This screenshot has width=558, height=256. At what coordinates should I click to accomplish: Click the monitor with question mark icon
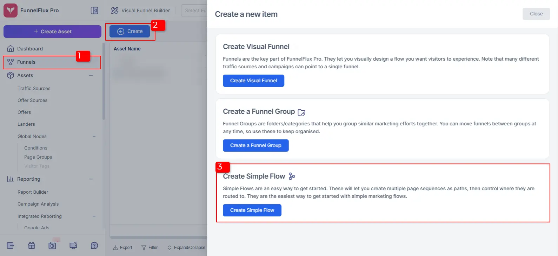click(73, 245)
